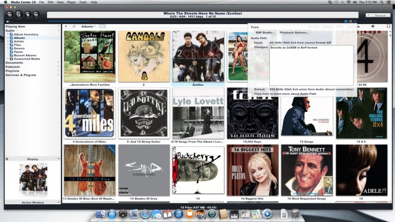Open the App Store from the Dock

tap(112, 214)
